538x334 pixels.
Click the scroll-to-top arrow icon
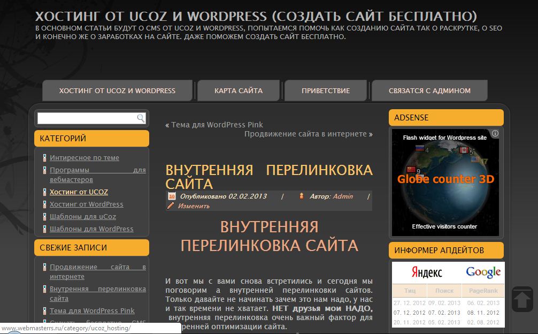[522, 299]
